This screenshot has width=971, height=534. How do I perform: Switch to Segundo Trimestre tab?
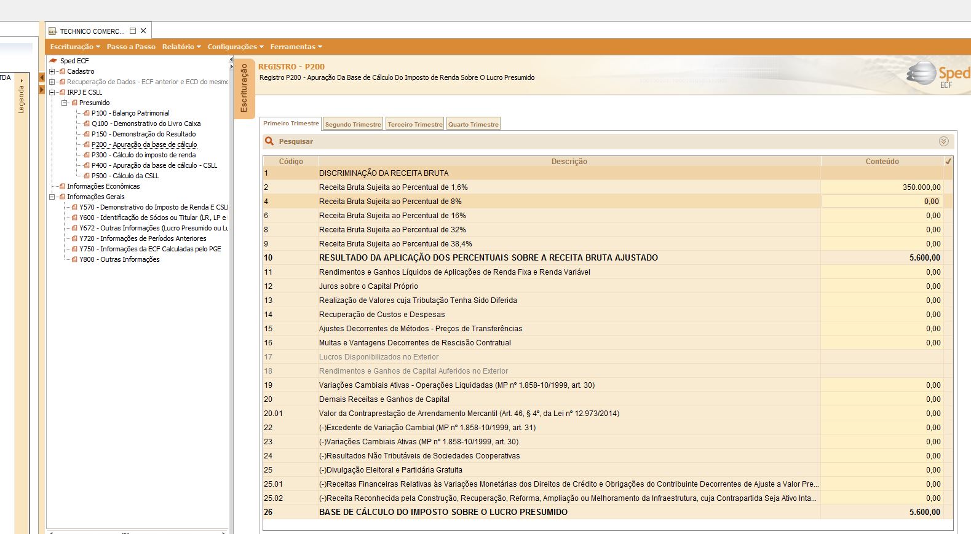353,124
